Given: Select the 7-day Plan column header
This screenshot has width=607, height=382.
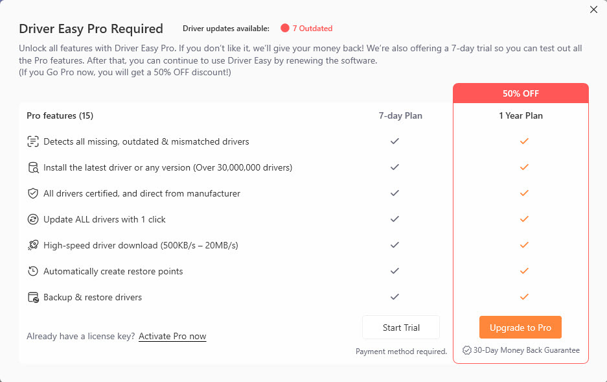Looking at the screenshot, I should [400, 115].
